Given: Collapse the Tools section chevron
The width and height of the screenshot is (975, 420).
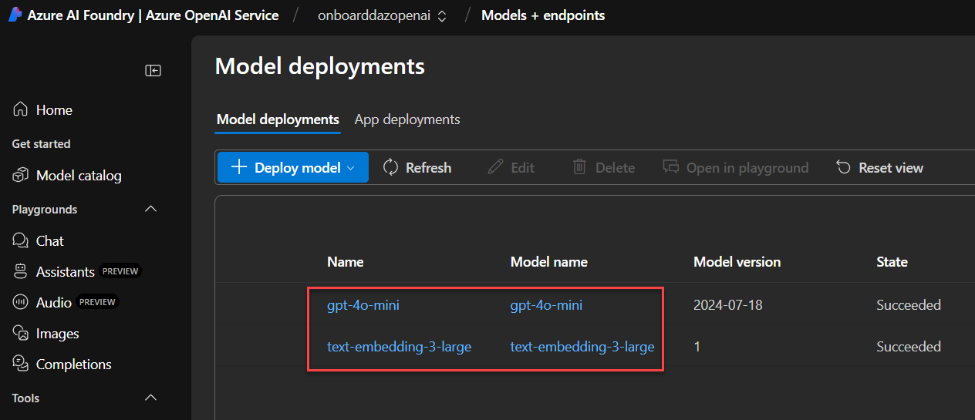Looking at the screenshot, I should tap(151, 398).
